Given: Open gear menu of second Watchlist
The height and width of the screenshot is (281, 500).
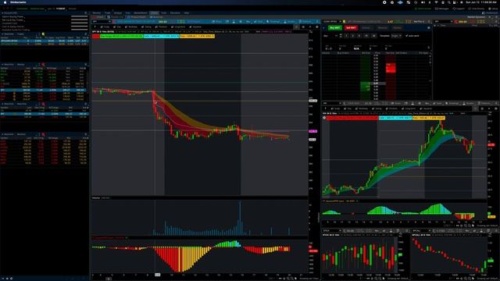Looking at the screenshot, I should [85, 65].
